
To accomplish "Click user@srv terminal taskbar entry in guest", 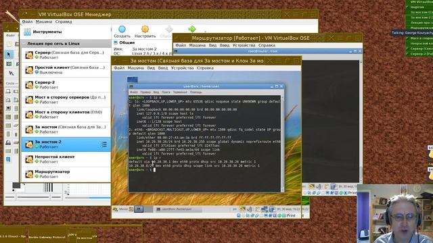I will coord(178,209).
